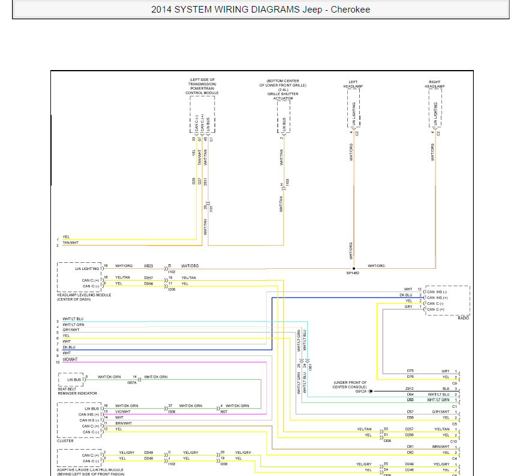Click the CAN IHS (+) radio pin label
Screen dimensions: 523x476
point(437,298)
